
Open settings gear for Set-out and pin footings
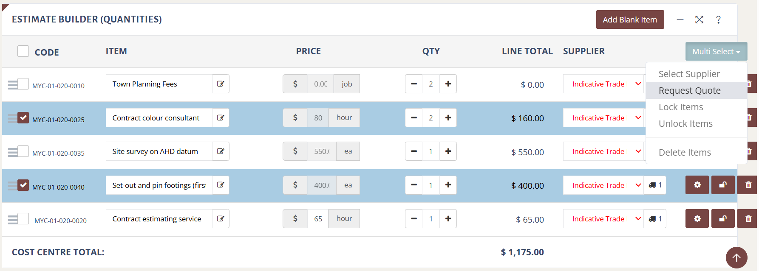click(697, 185)
